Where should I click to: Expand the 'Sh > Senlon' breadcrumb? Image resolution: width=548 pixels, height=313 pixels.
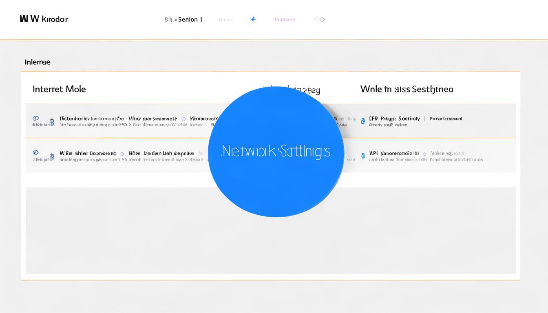(x=183, y=19)
